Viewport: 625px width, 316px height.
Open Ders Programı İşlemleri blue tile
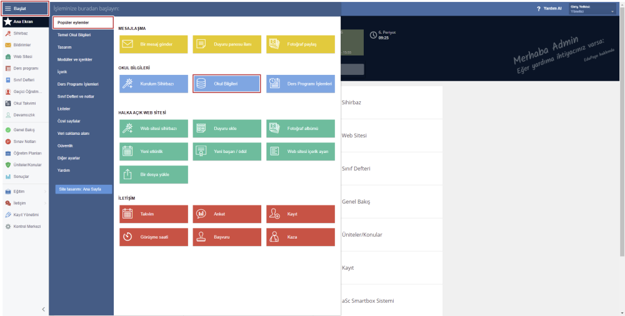pos(301,84)
